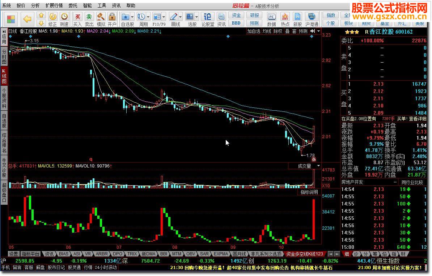Open the 智能 menu
The height and width of the screenshot is (276, 432).
(x=87, y=5)
